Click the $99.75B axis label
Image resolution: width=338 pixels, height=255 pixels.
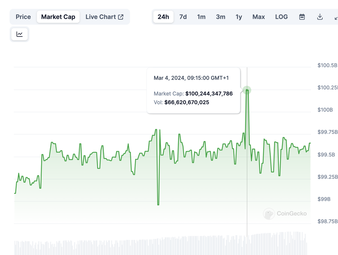coord(327,132)
